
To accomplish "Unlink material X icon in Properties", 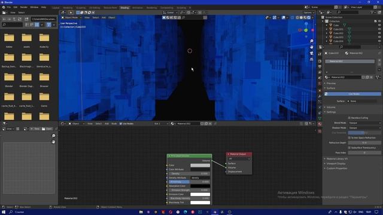I will (x=371, y=77).
